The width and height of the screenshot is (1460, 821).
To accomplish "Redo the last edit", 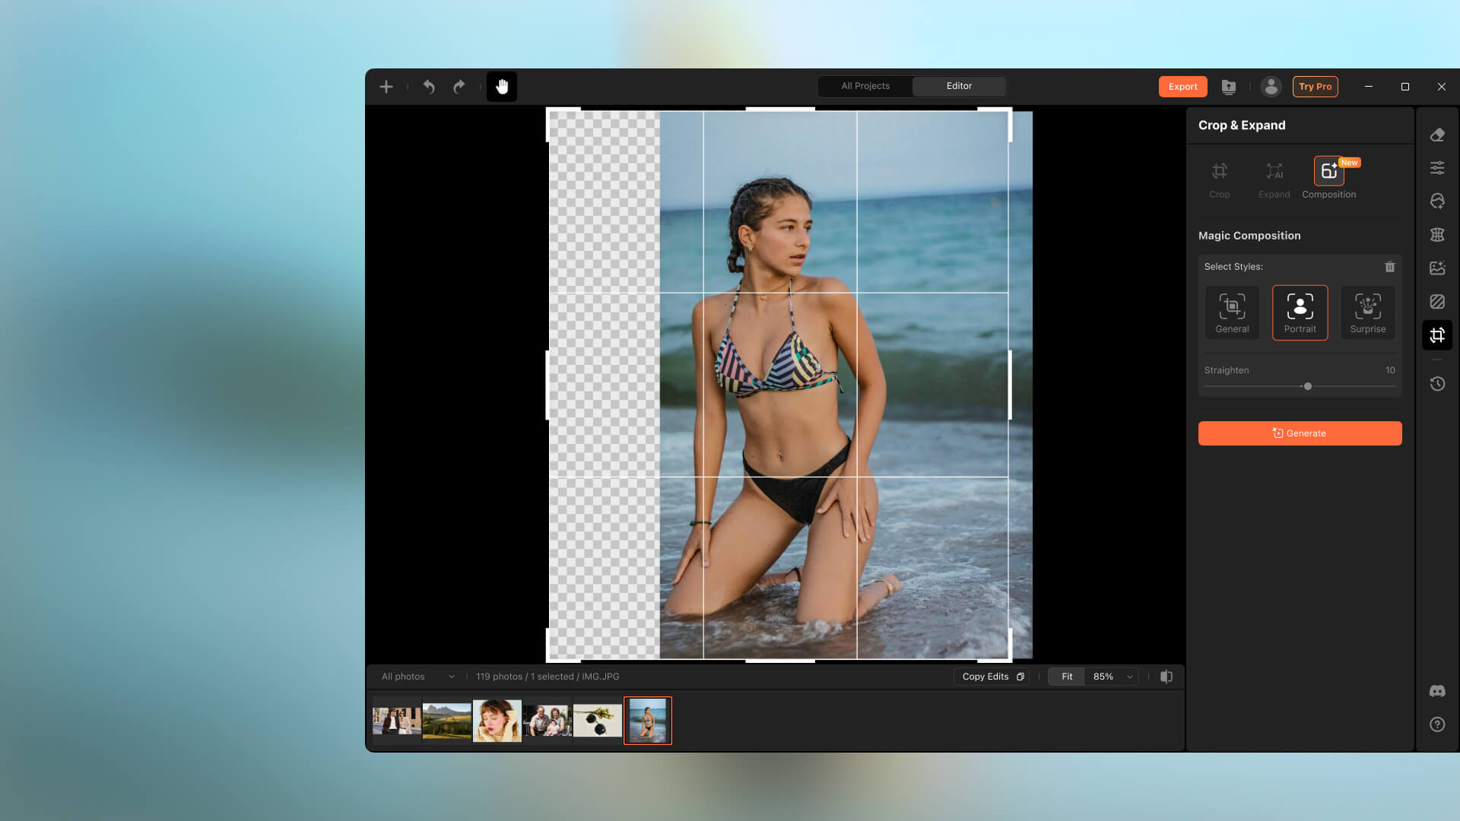I will (459, 87).
